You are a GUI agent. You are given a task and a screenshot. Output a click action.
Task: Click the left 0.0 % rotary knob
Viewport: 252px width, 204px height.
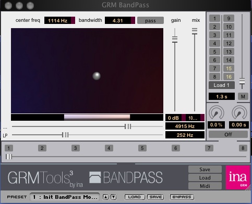click(216, 113)
